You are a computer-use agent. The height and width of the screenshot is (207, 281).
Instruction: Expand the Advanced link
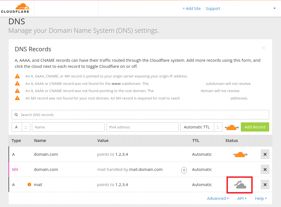[x=218, y=198]
